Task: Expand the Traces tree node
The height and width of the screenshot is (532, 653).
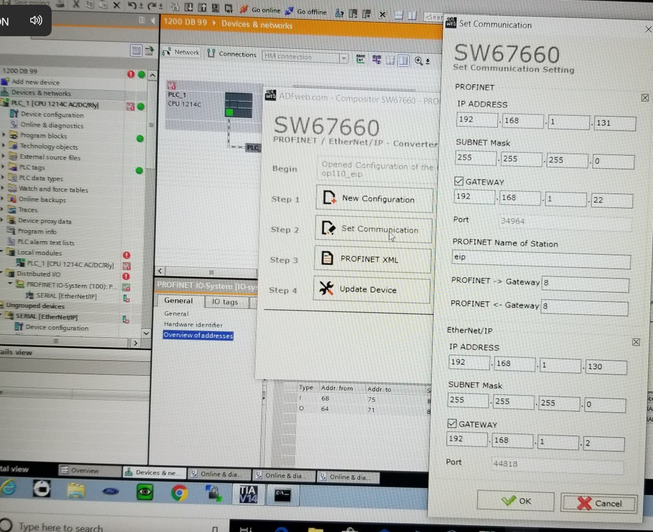Action: click(x=2, y=209)
